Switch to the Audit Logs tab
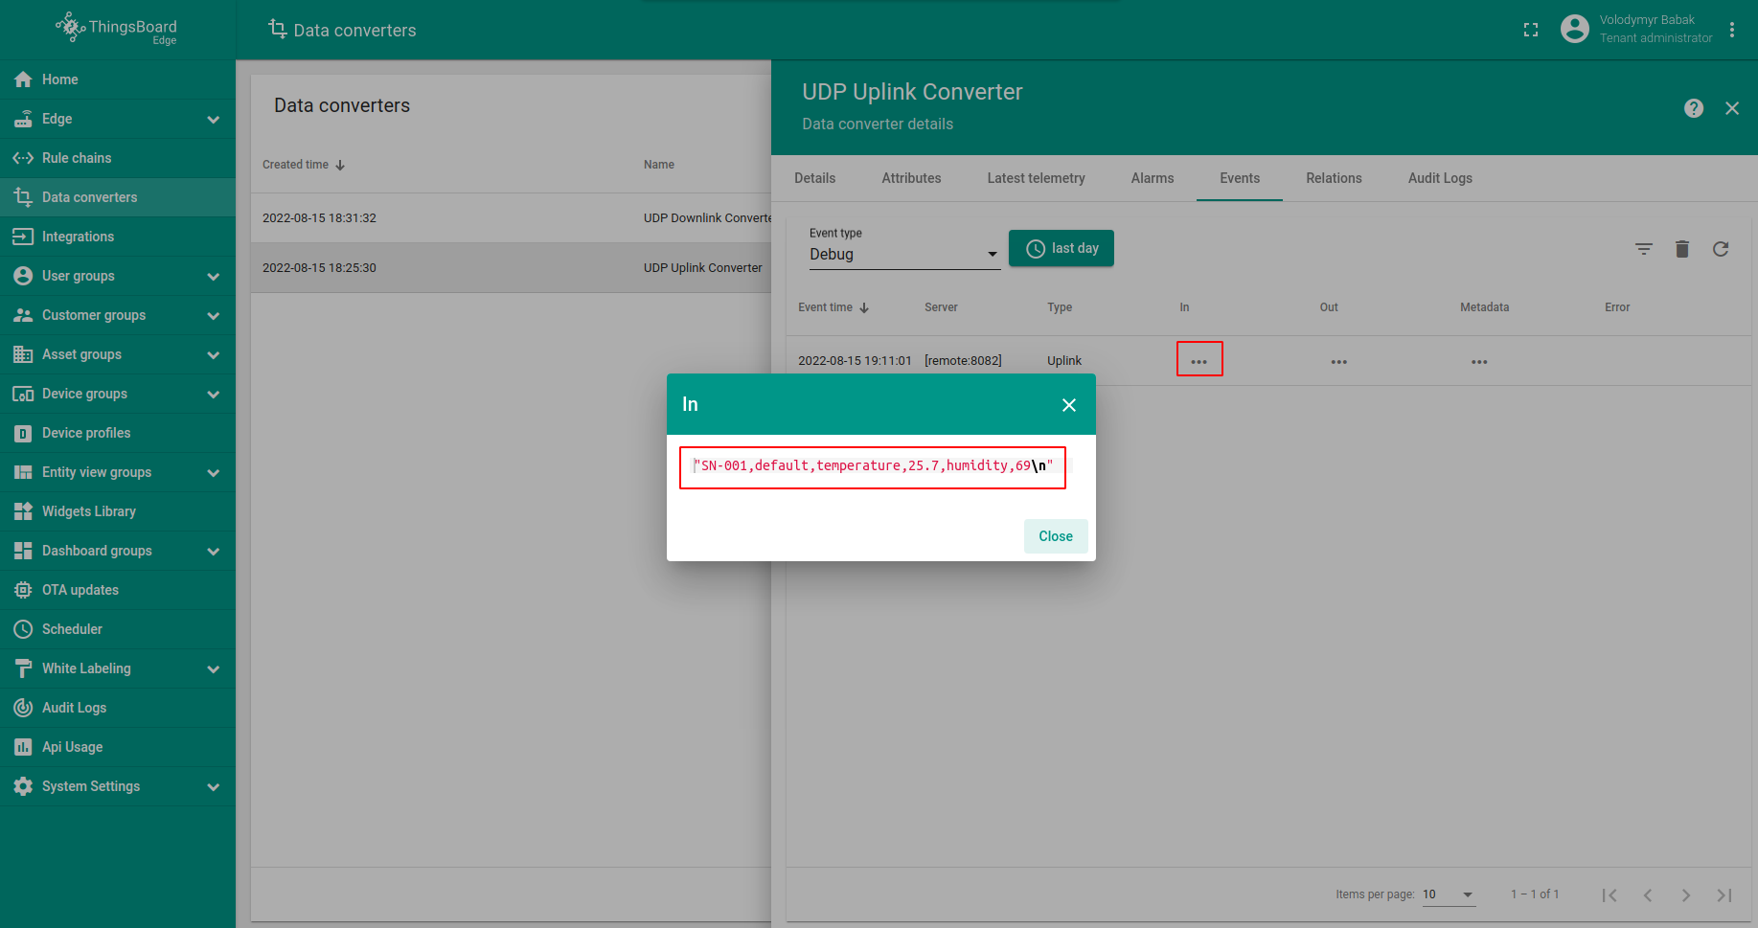1758x928 pixels. point(1440,178)
